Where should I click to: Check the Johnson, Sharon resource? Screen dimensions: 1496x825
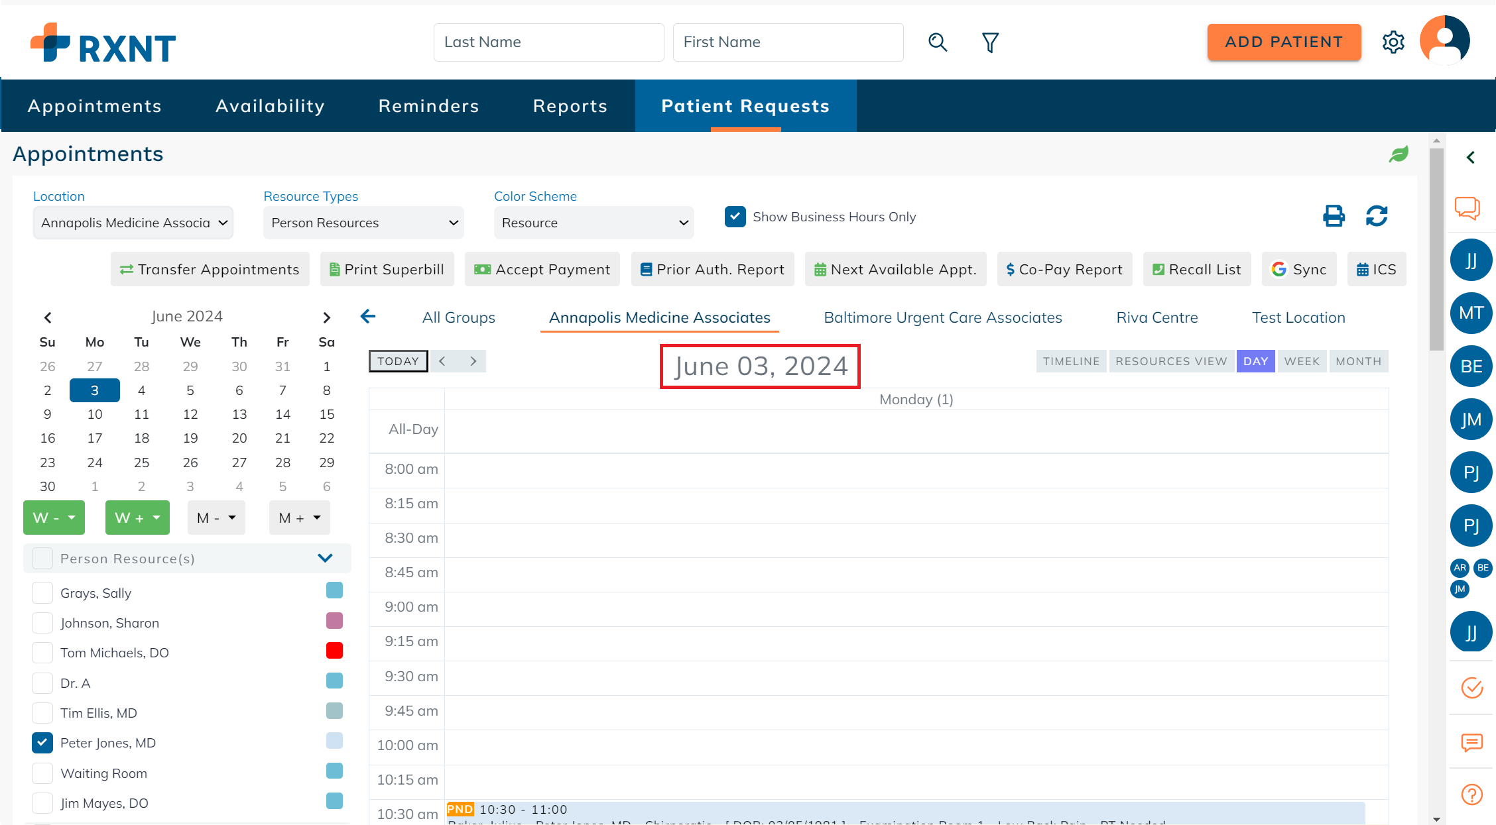(42, 623)
